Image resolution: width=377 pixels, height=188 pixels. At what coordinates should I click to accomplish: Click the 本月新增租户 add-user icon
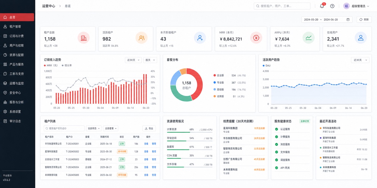click(200, 38)
